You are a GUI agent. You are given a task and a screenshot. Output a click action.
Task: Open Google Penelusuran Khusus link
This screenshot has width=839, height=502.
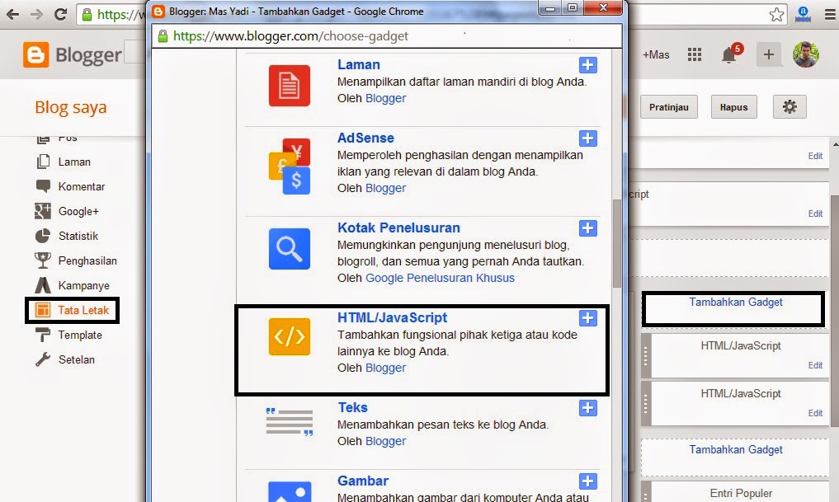click(440, 278)
